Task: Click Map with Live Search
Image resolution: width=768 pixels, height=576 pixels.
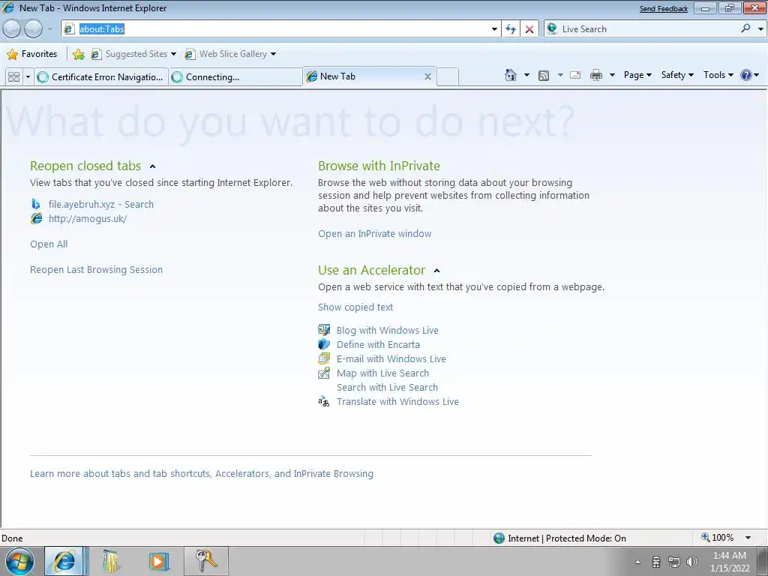Action: click(382, 373)
